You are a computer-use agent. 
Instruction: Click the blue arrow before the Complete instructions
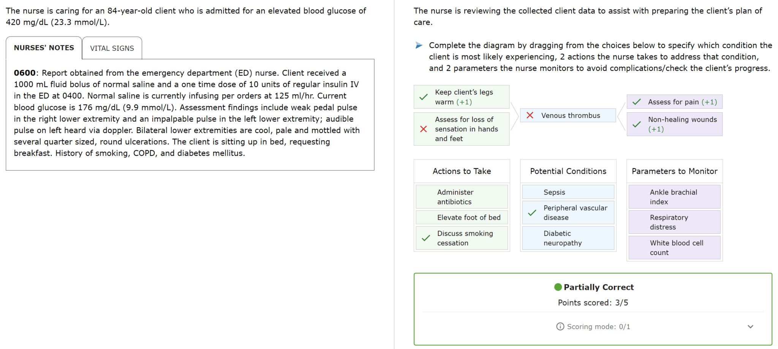(419, 45)
